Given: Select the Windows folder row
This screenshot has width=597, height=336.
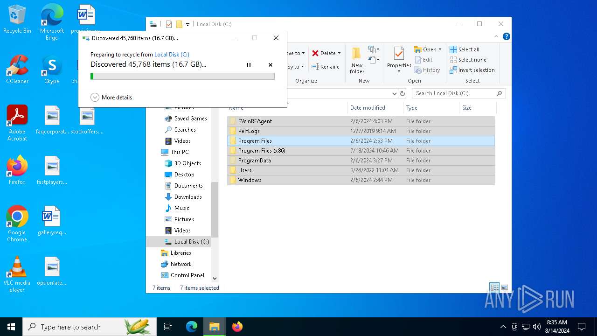Looking at the screenshot, I should click(x=361, y=180).
